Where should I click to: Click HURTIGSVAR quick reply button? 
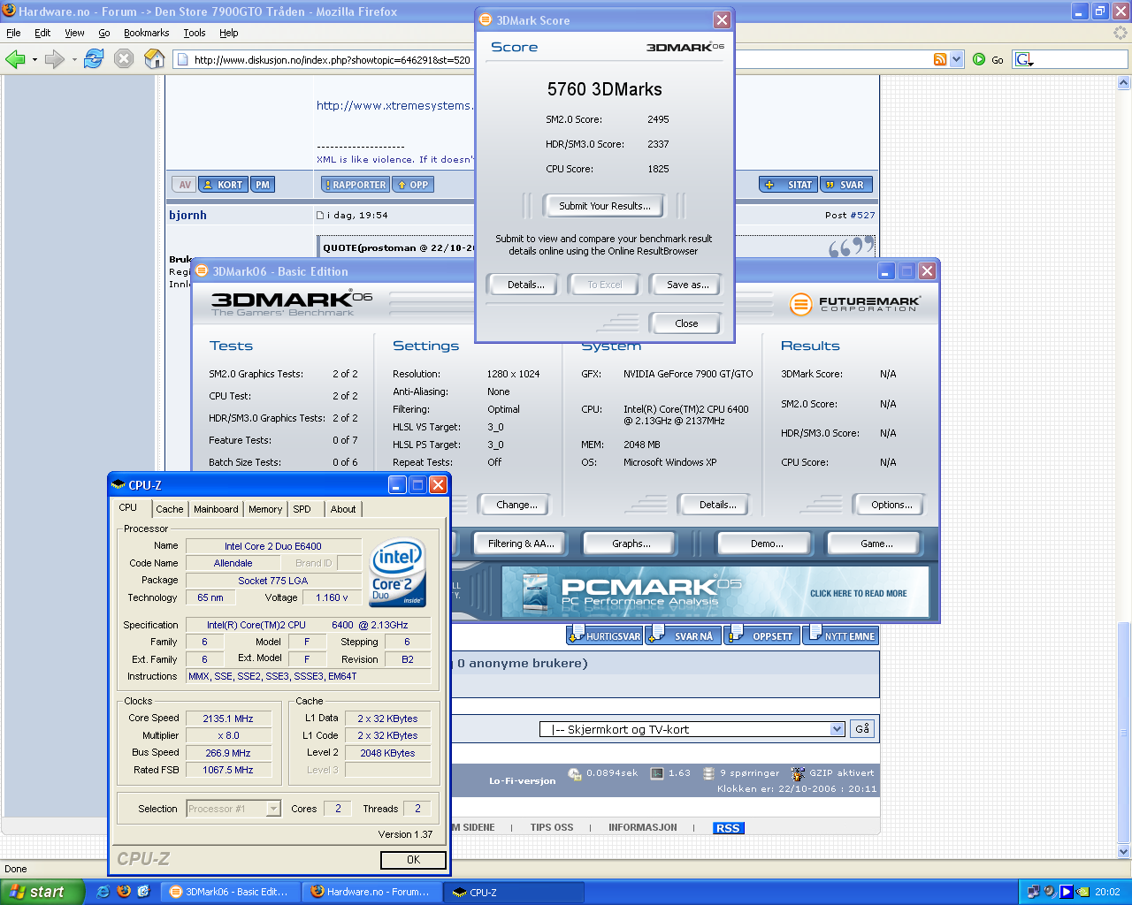click(x=605, y=636)
